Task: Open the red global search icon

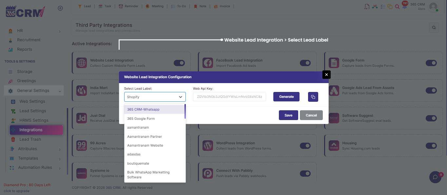Action: click(397, 7)
